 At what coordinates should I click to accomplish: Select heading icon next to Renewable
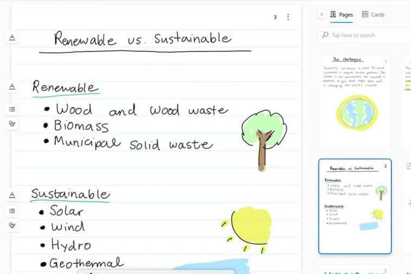pos(12,87)
